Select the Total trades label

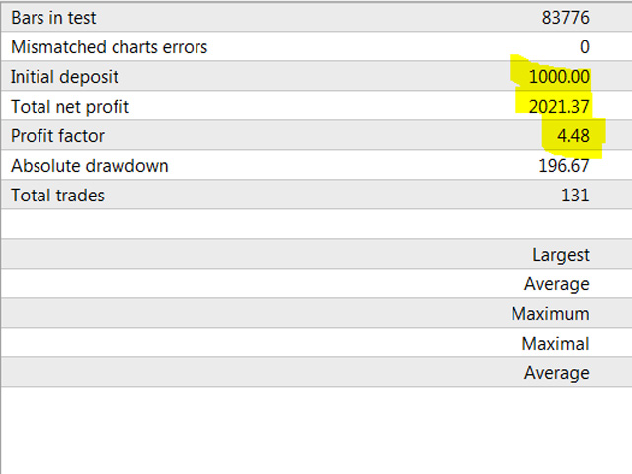click(x=57, y=196)
